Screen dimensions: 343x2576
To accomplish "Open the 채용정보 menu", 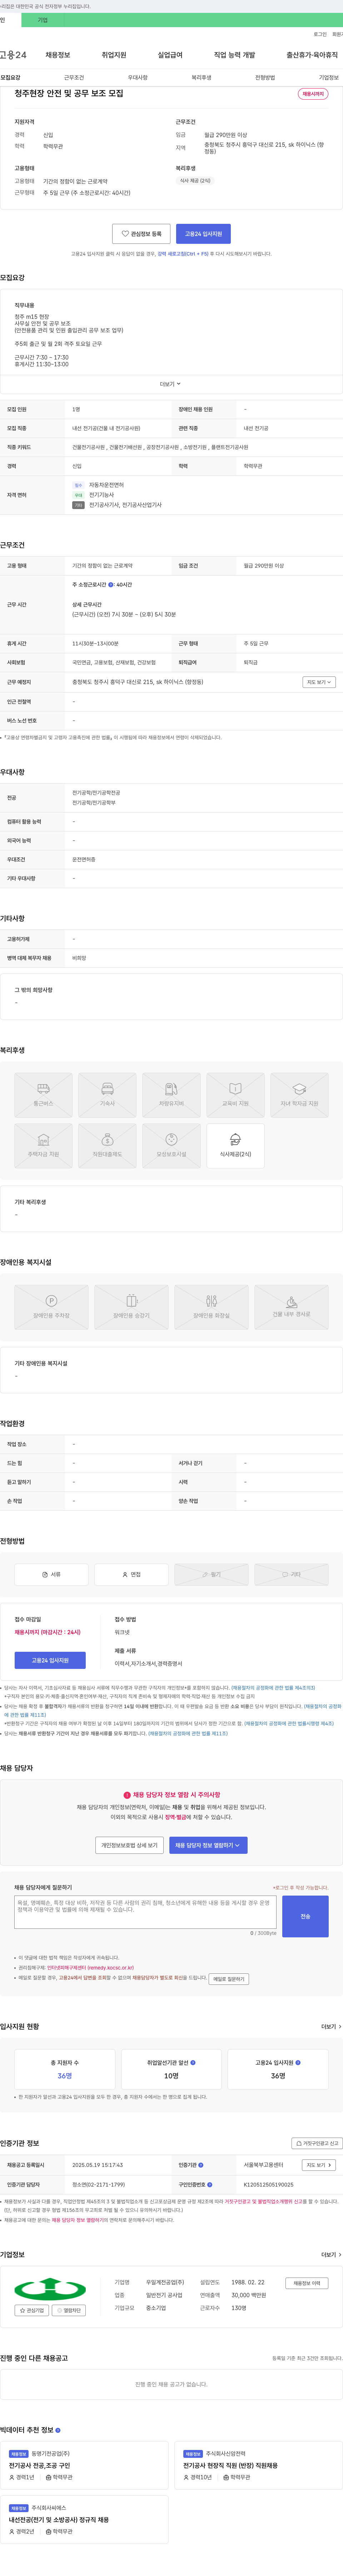I will point(58,55).
